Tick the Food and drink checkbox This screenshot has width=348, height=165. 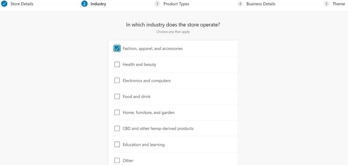(x=117, y=96)
